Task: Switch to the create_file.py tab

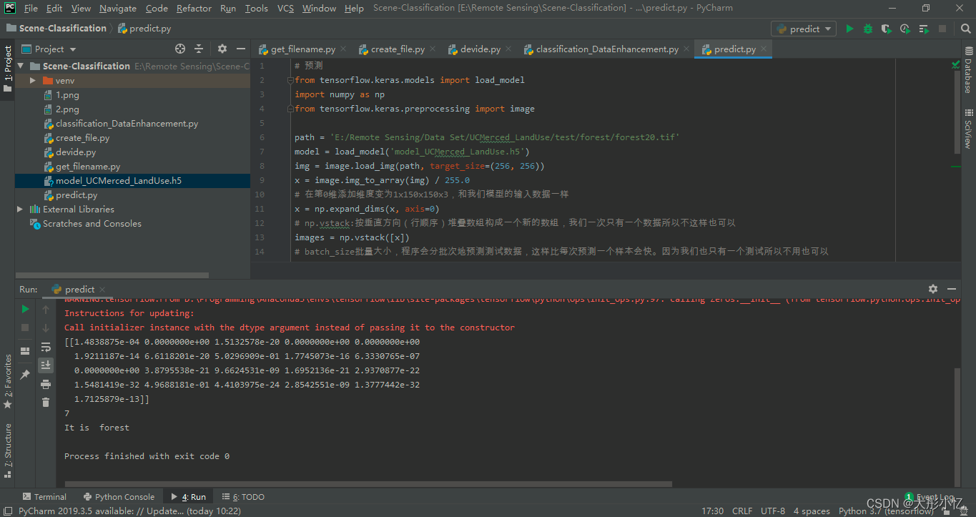Action: [397, 49]
